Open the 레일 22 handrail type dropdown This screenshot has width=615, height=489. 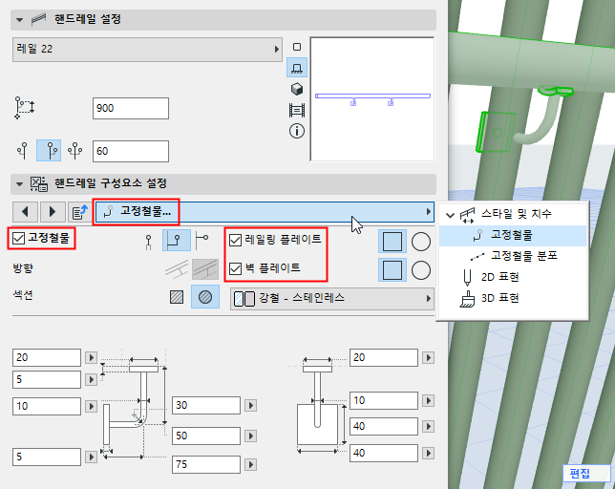(x=147, y=50)
